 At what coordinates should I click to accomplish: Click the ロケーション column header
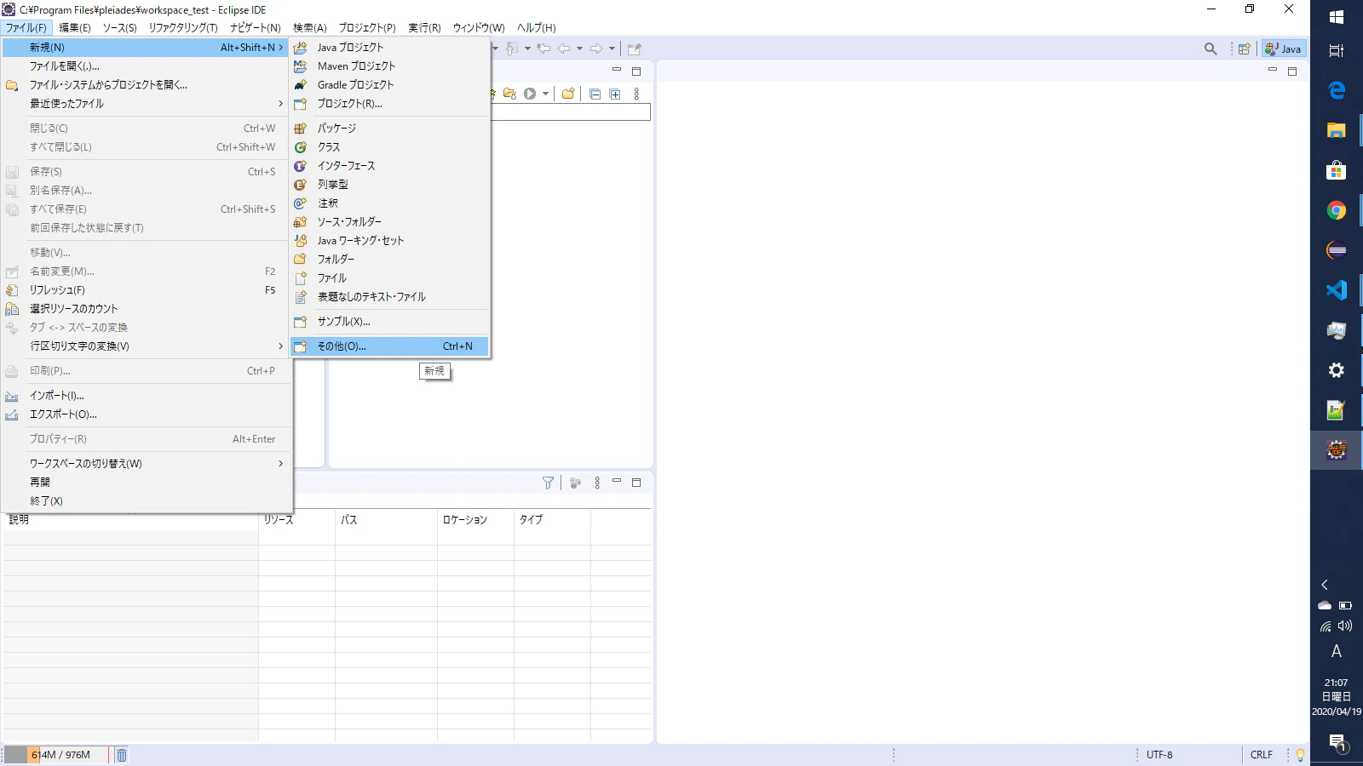click(x=475, y=520)
